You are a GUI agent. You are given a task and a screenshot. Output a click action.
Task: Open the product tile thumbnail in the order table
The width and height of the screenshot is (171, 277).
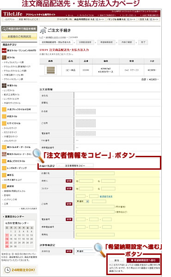50,70
